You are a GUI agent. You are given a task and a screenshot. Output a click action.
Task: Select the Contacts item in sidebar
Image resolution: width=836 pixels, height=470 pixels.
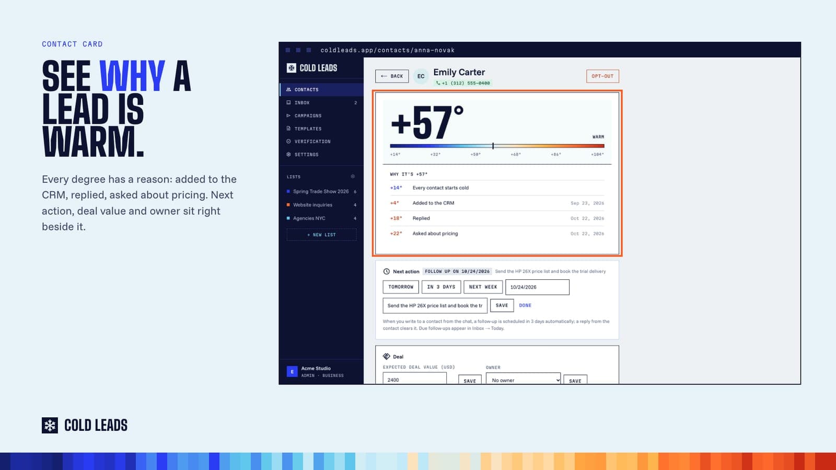coord(321,89)
